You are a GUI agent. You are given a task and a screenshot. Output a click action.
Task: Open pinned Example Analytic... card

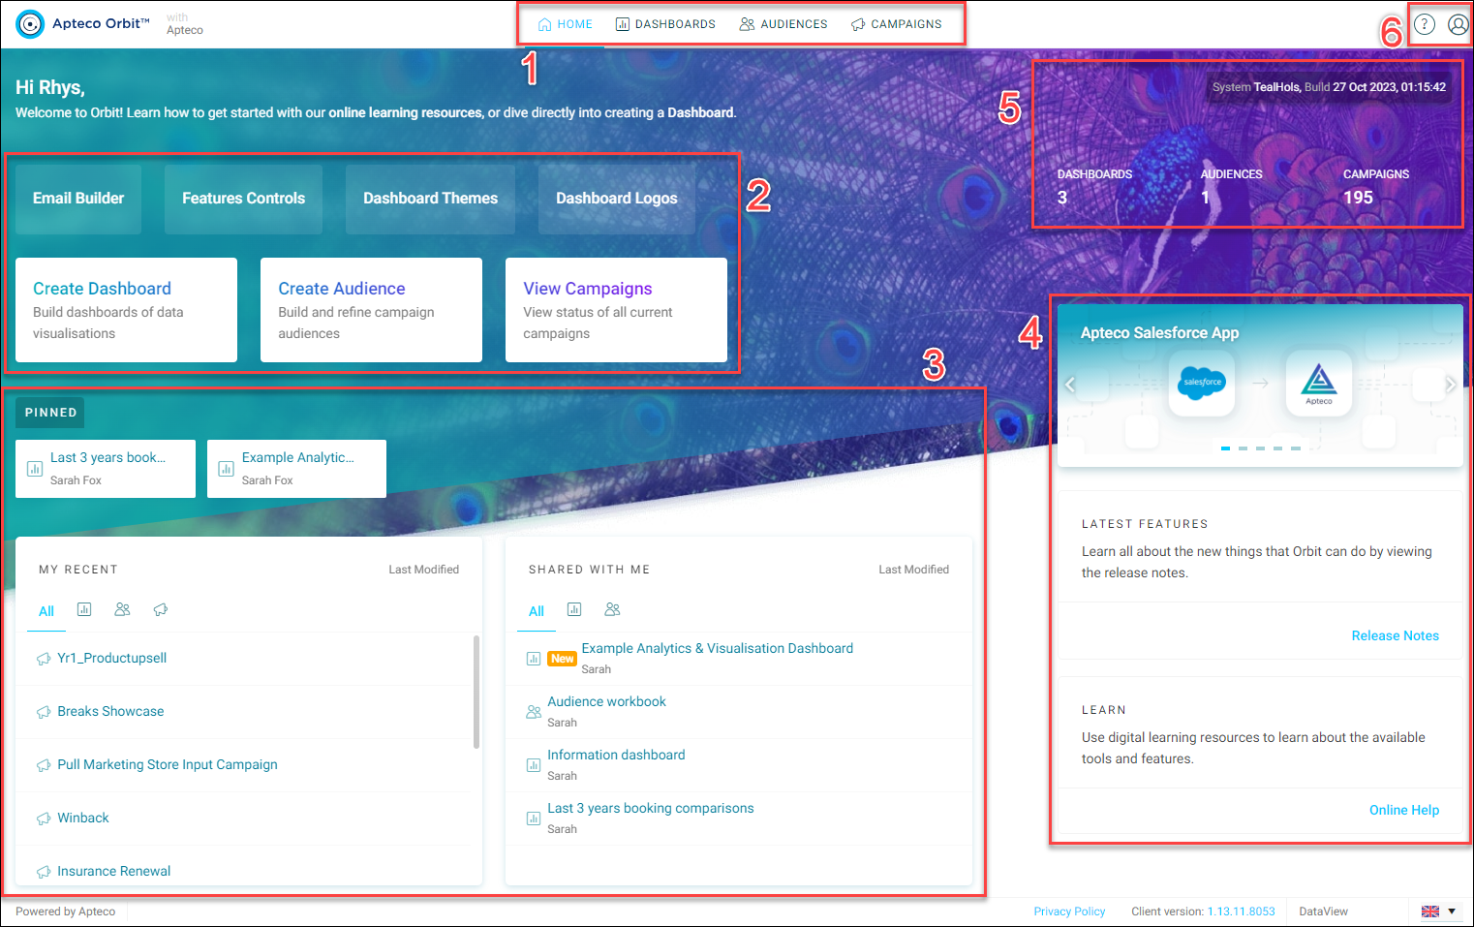296,469
